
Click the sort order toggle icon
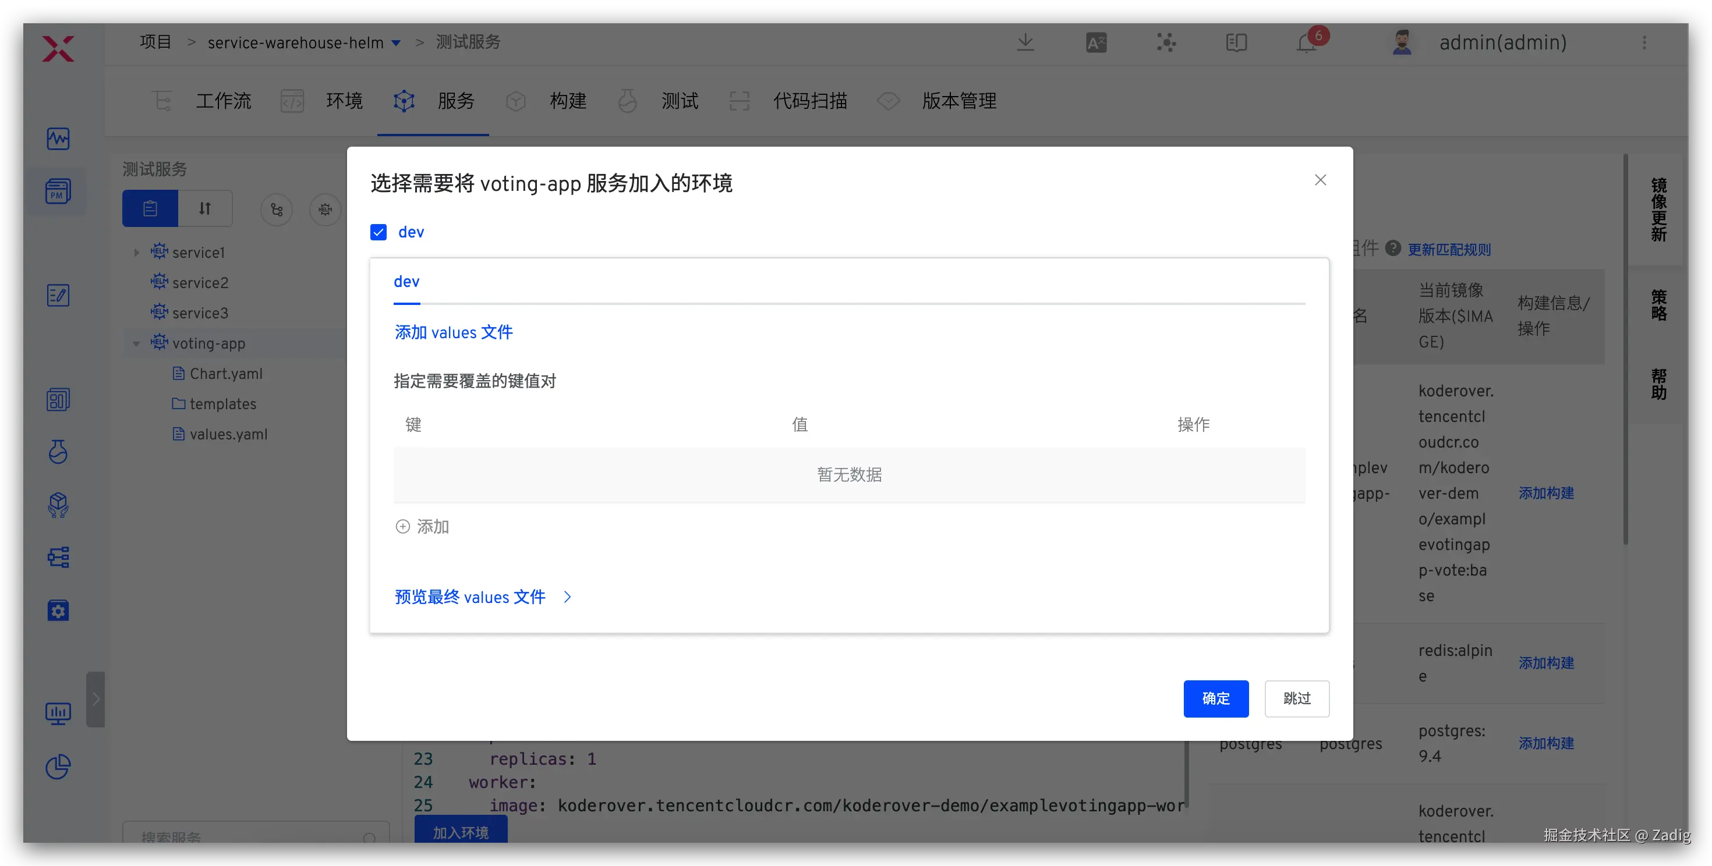click(x=205, y=208)
